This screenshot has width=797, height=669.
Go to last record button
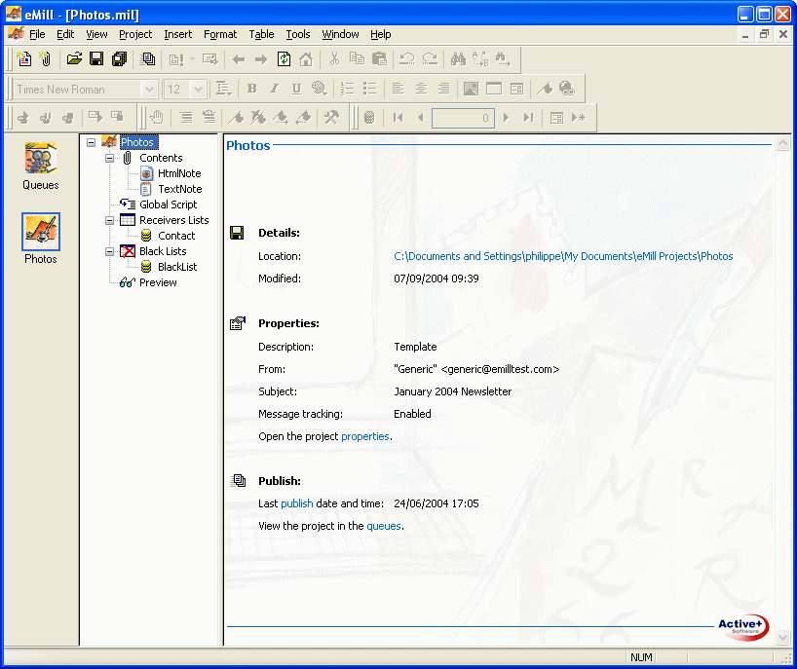[529, 118]
